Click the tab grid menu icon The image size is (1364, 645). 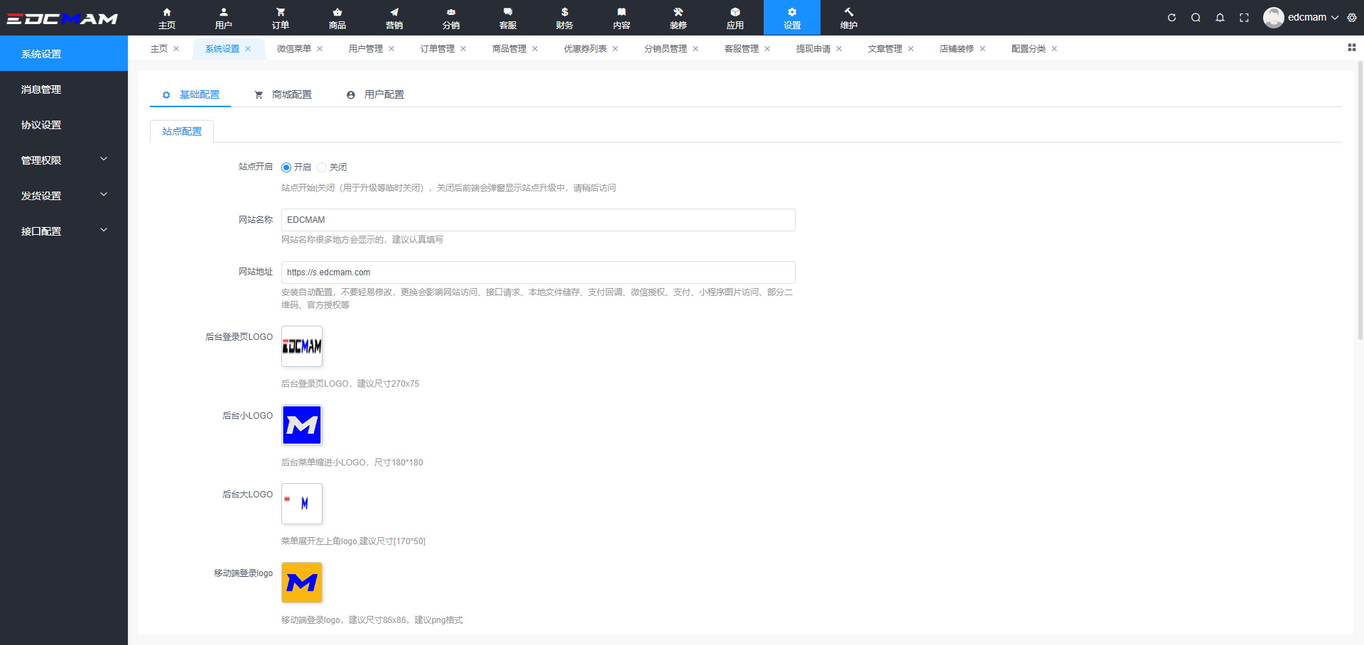click(1351, 48)
